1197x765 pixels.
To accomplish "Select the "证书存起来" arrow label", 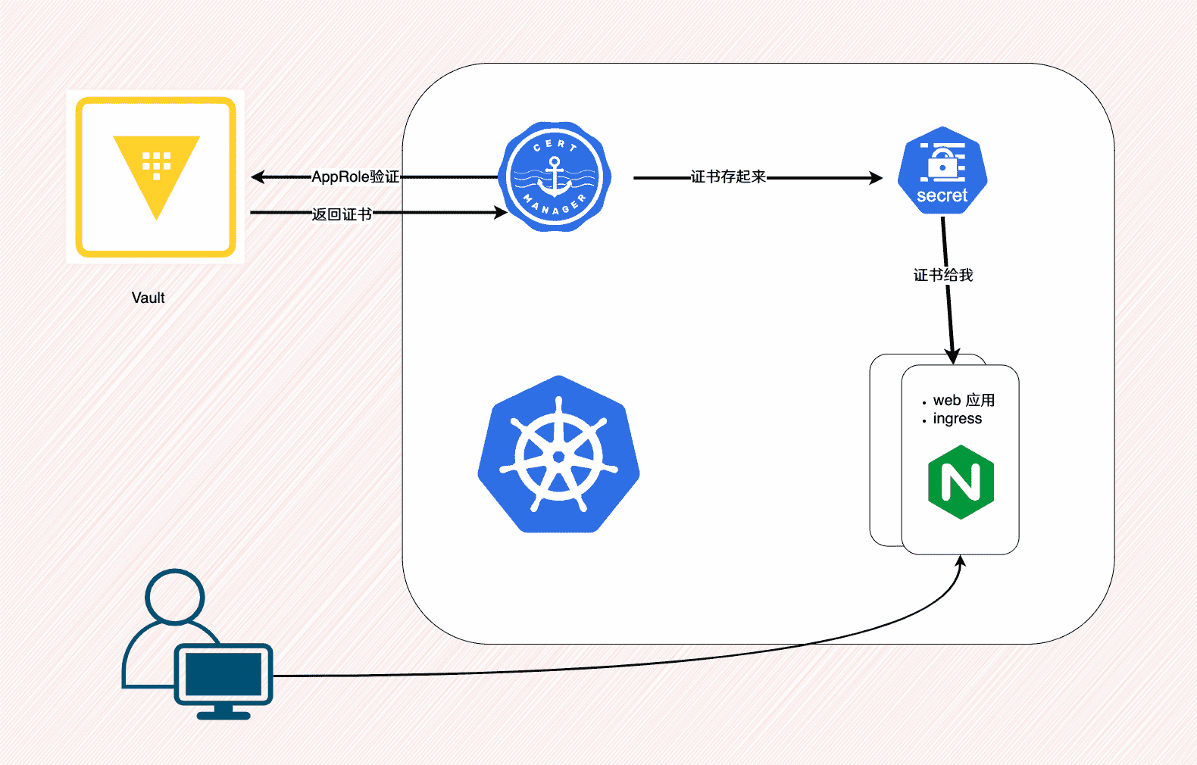I will click(728, 176).
